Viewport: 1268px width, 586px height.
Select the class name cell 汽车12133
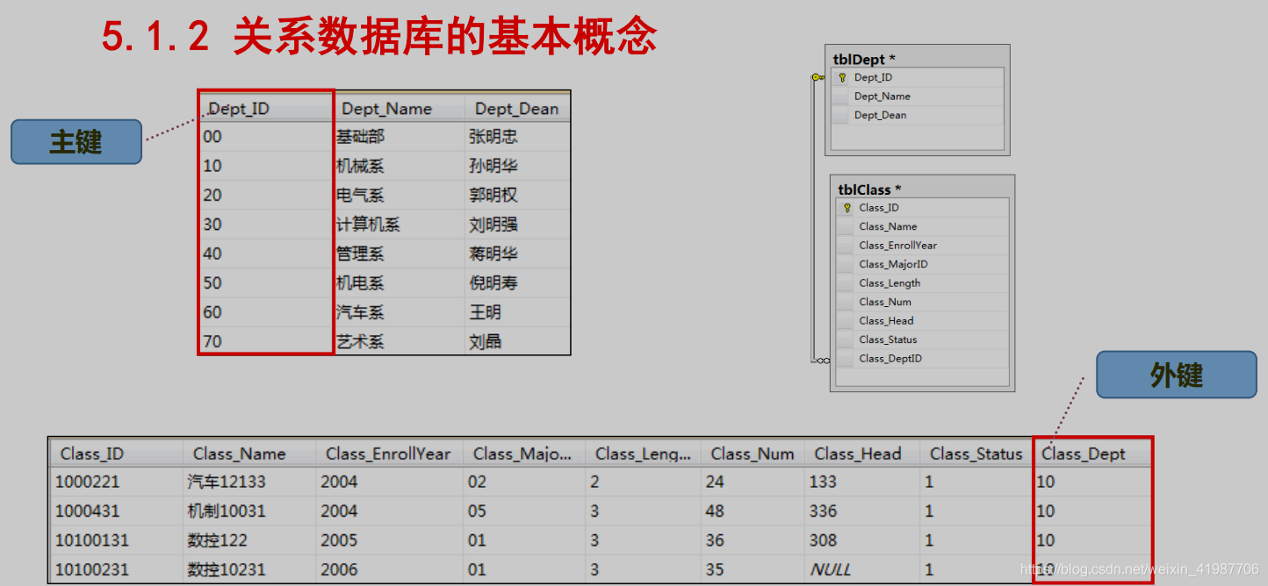click(x=249, y=482)
